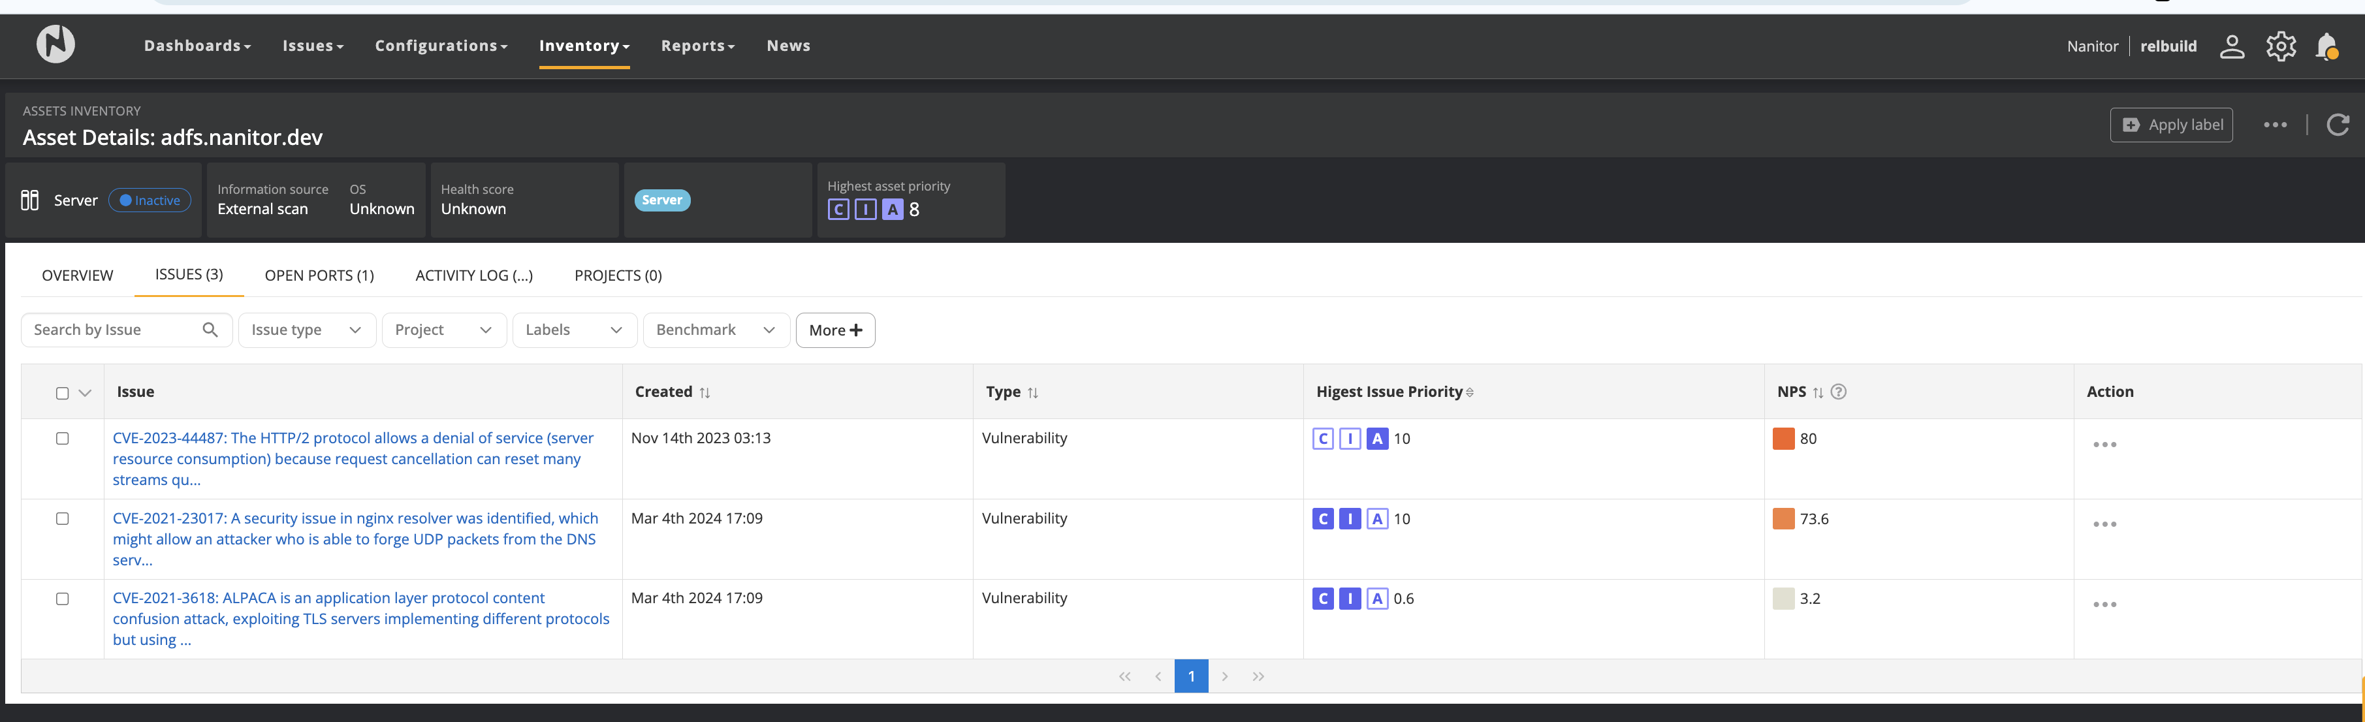Screen dimensions: 2365x722
Task: Toggle the select-all header checkbox
Action: [x=63, y=392]
